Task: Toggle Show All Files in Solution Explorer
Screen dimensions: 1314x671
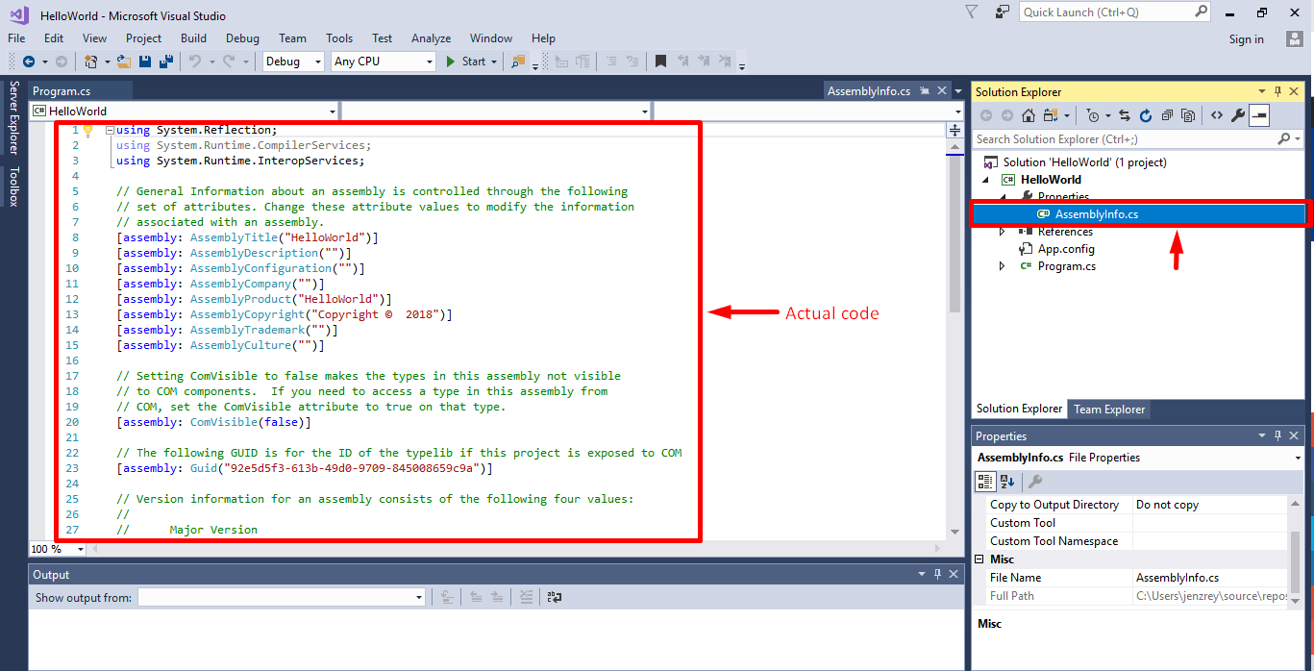Action: pyautogui.click(x=1188, y=115)
